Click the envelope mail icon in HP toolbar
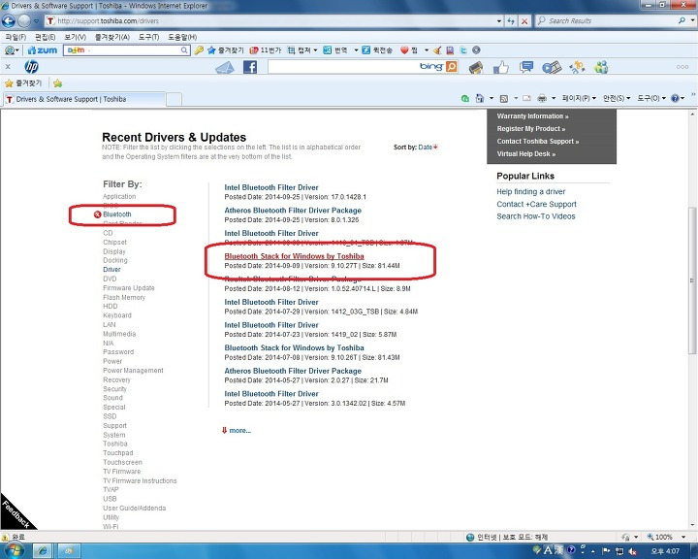This screenshot has height=559, width=698. (225, 67)
